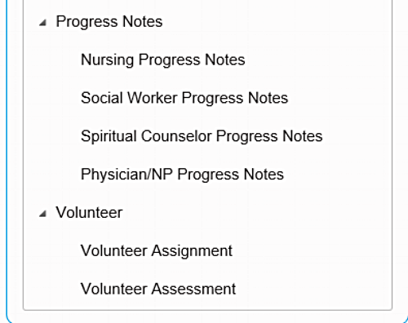Open Nursing Progress Notes
The height and width of the screenshot is (323, 408).
click(x=163, y=60)
